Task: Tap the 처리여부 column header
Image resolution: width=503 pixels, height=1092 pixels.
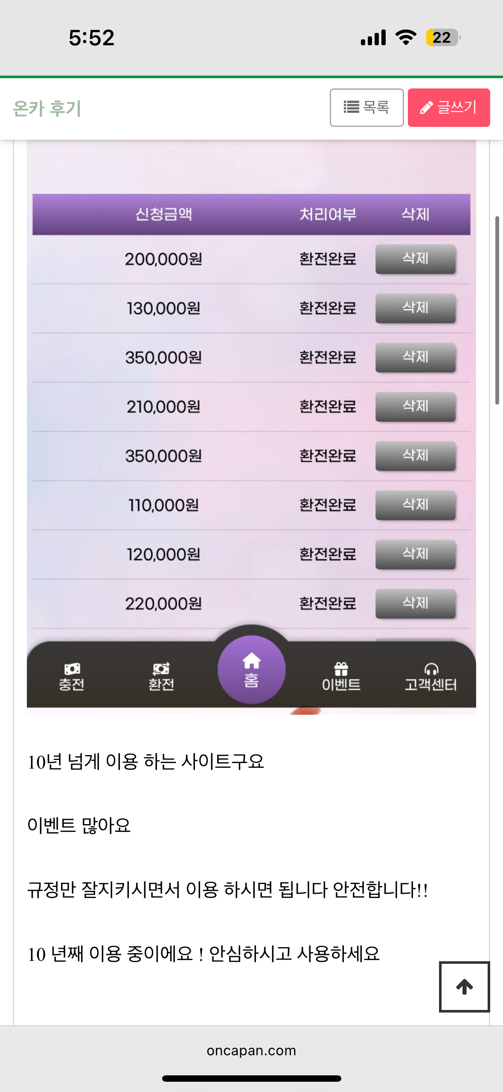Action: [x=328, y=214]
